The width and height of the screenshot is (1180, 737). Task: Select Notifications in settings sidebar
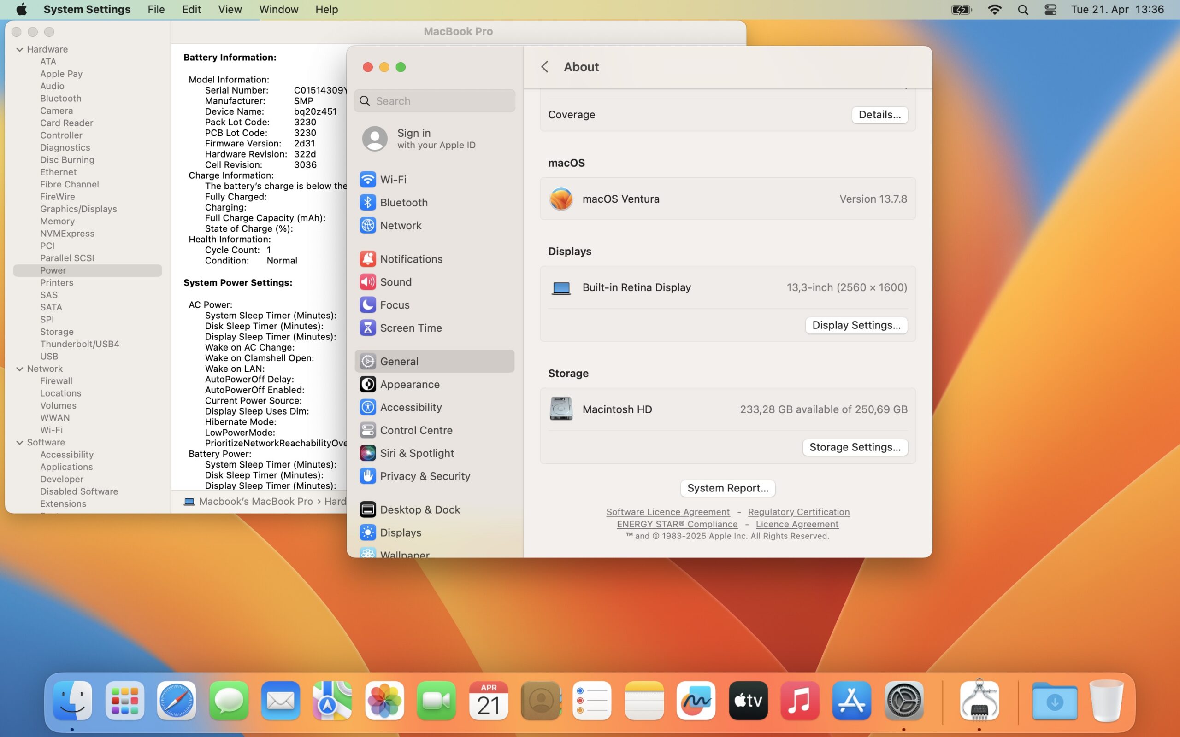[411, 259]
